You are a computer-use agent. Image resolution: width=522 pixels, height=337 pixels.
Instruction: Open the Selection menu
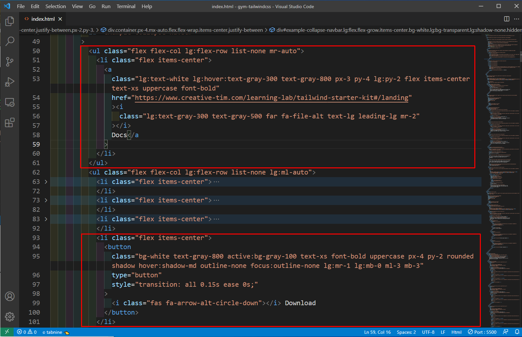click(55, 6)
